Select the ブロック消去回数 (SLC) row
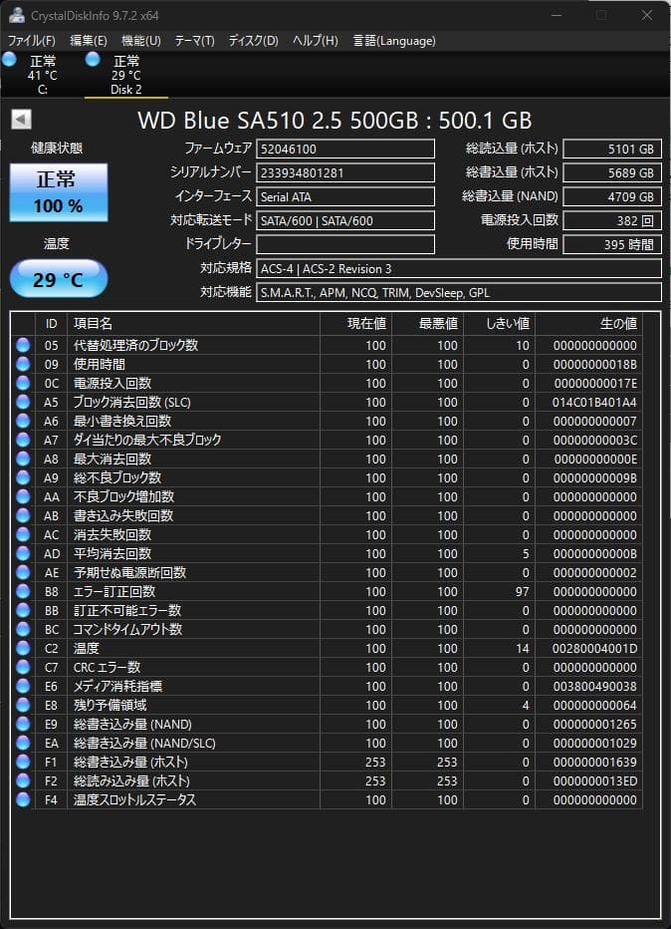This screenshot has height=929, width=671. (x=327, y=402)
